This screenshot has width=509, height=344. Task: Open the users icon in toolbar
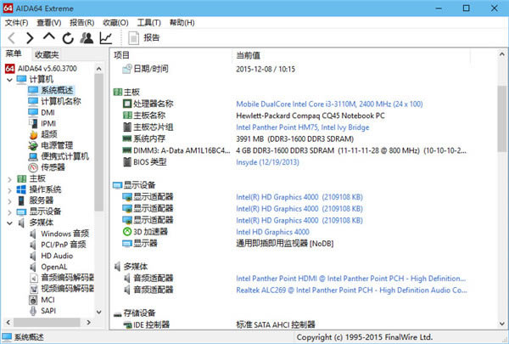click(x=86, y=38)
